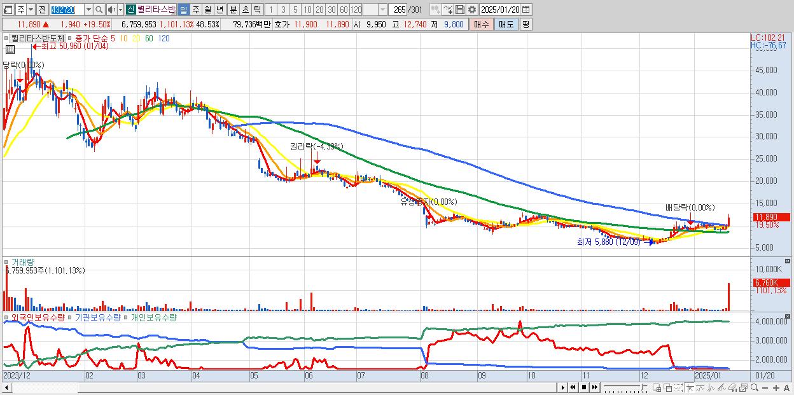
Task: Select interval preset 60
Action: (x=344, y=10)
